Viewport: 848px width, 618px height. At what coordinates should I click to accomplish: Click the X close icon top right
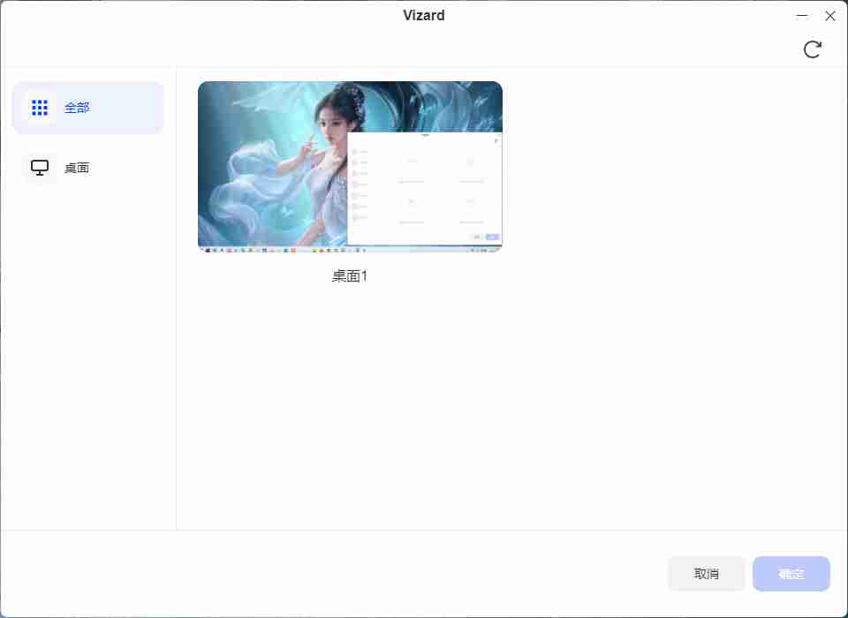point(830,15)
